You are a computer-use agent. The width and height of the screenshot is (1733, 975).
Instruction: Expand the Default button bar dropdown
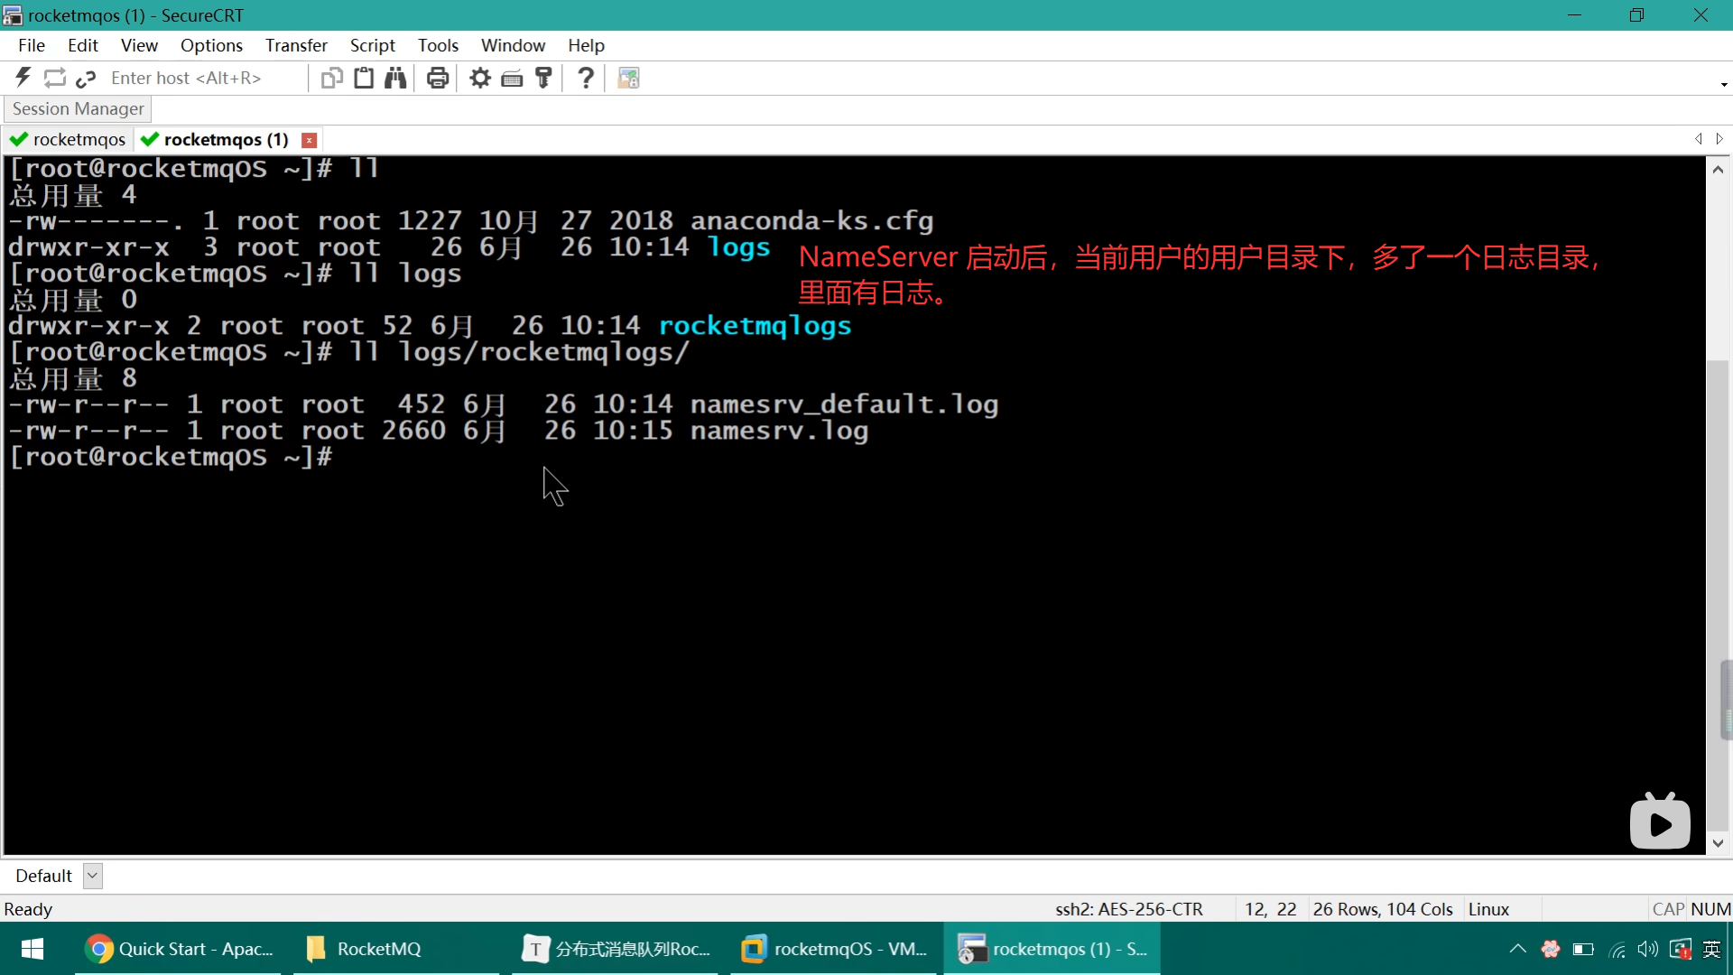click(x=92, y=876)
